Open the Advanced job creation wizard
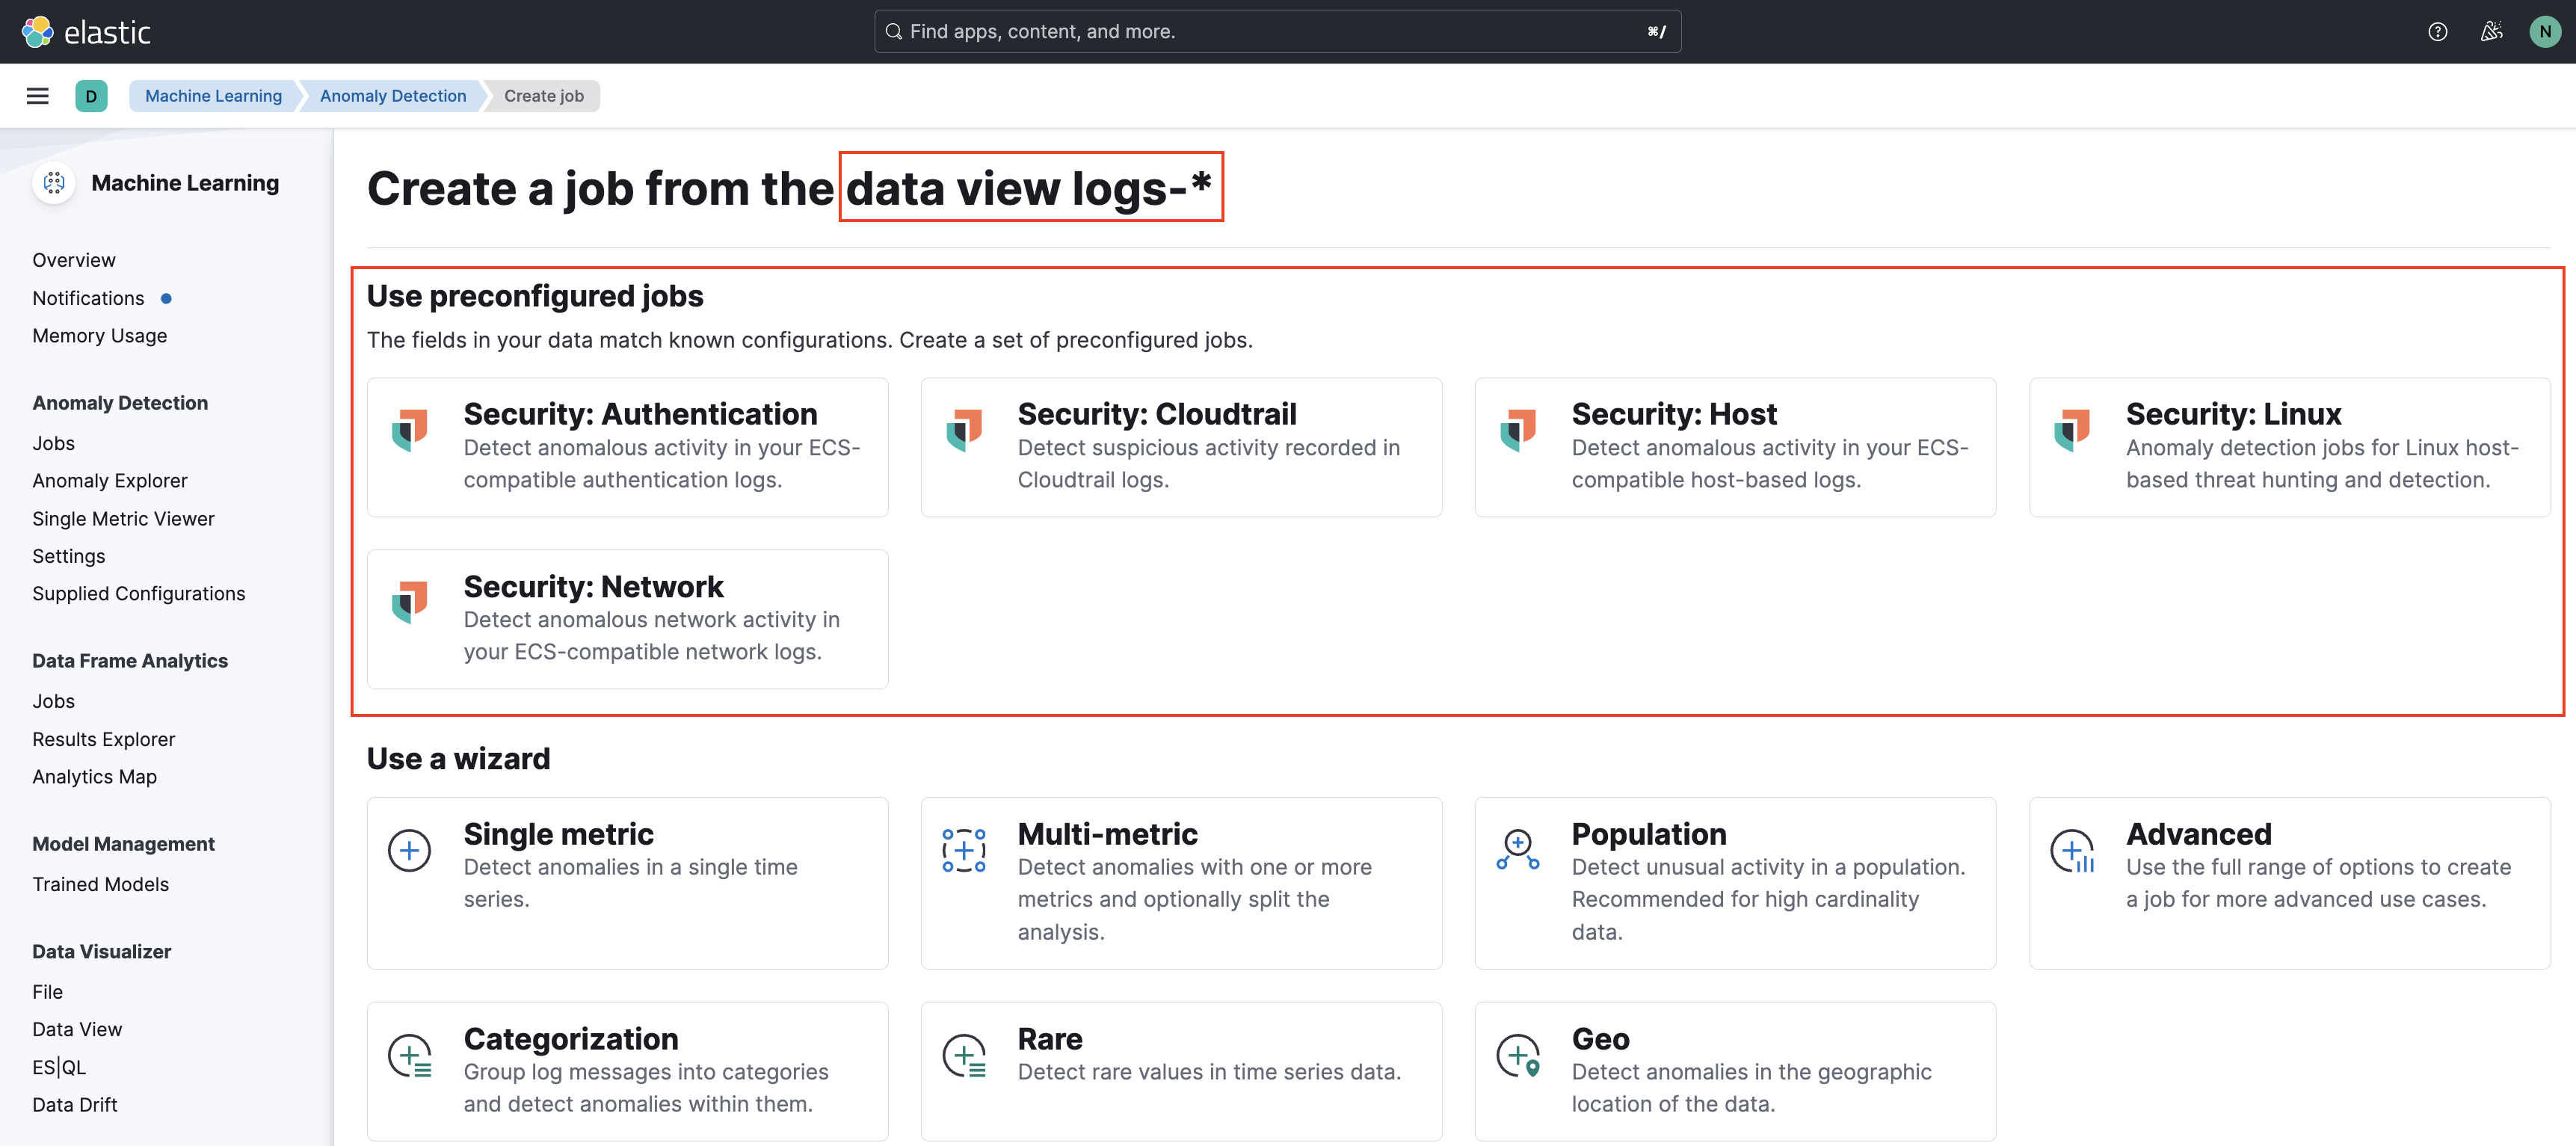The height and width of the screenshot is (1146, 2576). coord(2290,883)
